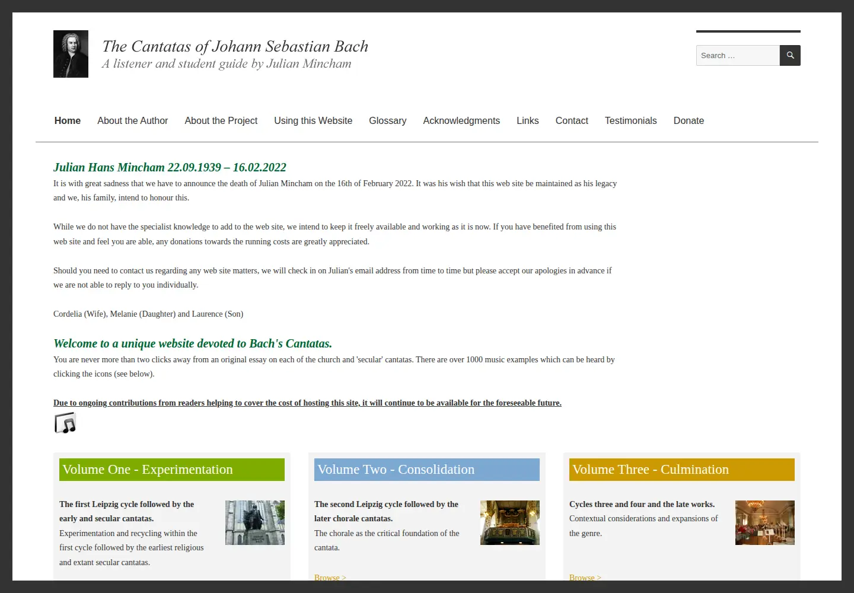Open the Volume One - Experimentation heading
854x593 pixels.
(172, 470)
